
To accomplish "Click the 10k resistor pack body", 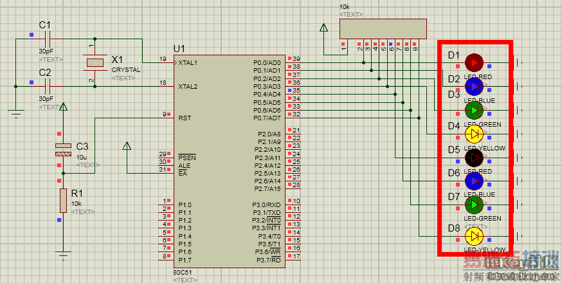I will tap(383, 28).
